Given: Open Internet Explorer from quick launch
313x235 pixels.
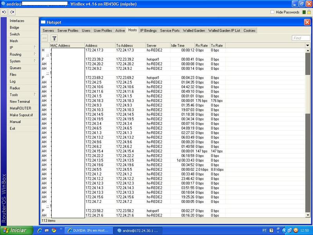Looking at the screenshot, I should click(38, 230).
